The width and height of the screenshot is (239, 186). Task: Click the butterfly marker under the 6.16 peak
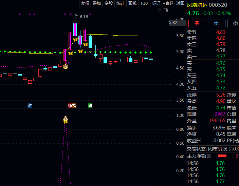tap(75, 40)
